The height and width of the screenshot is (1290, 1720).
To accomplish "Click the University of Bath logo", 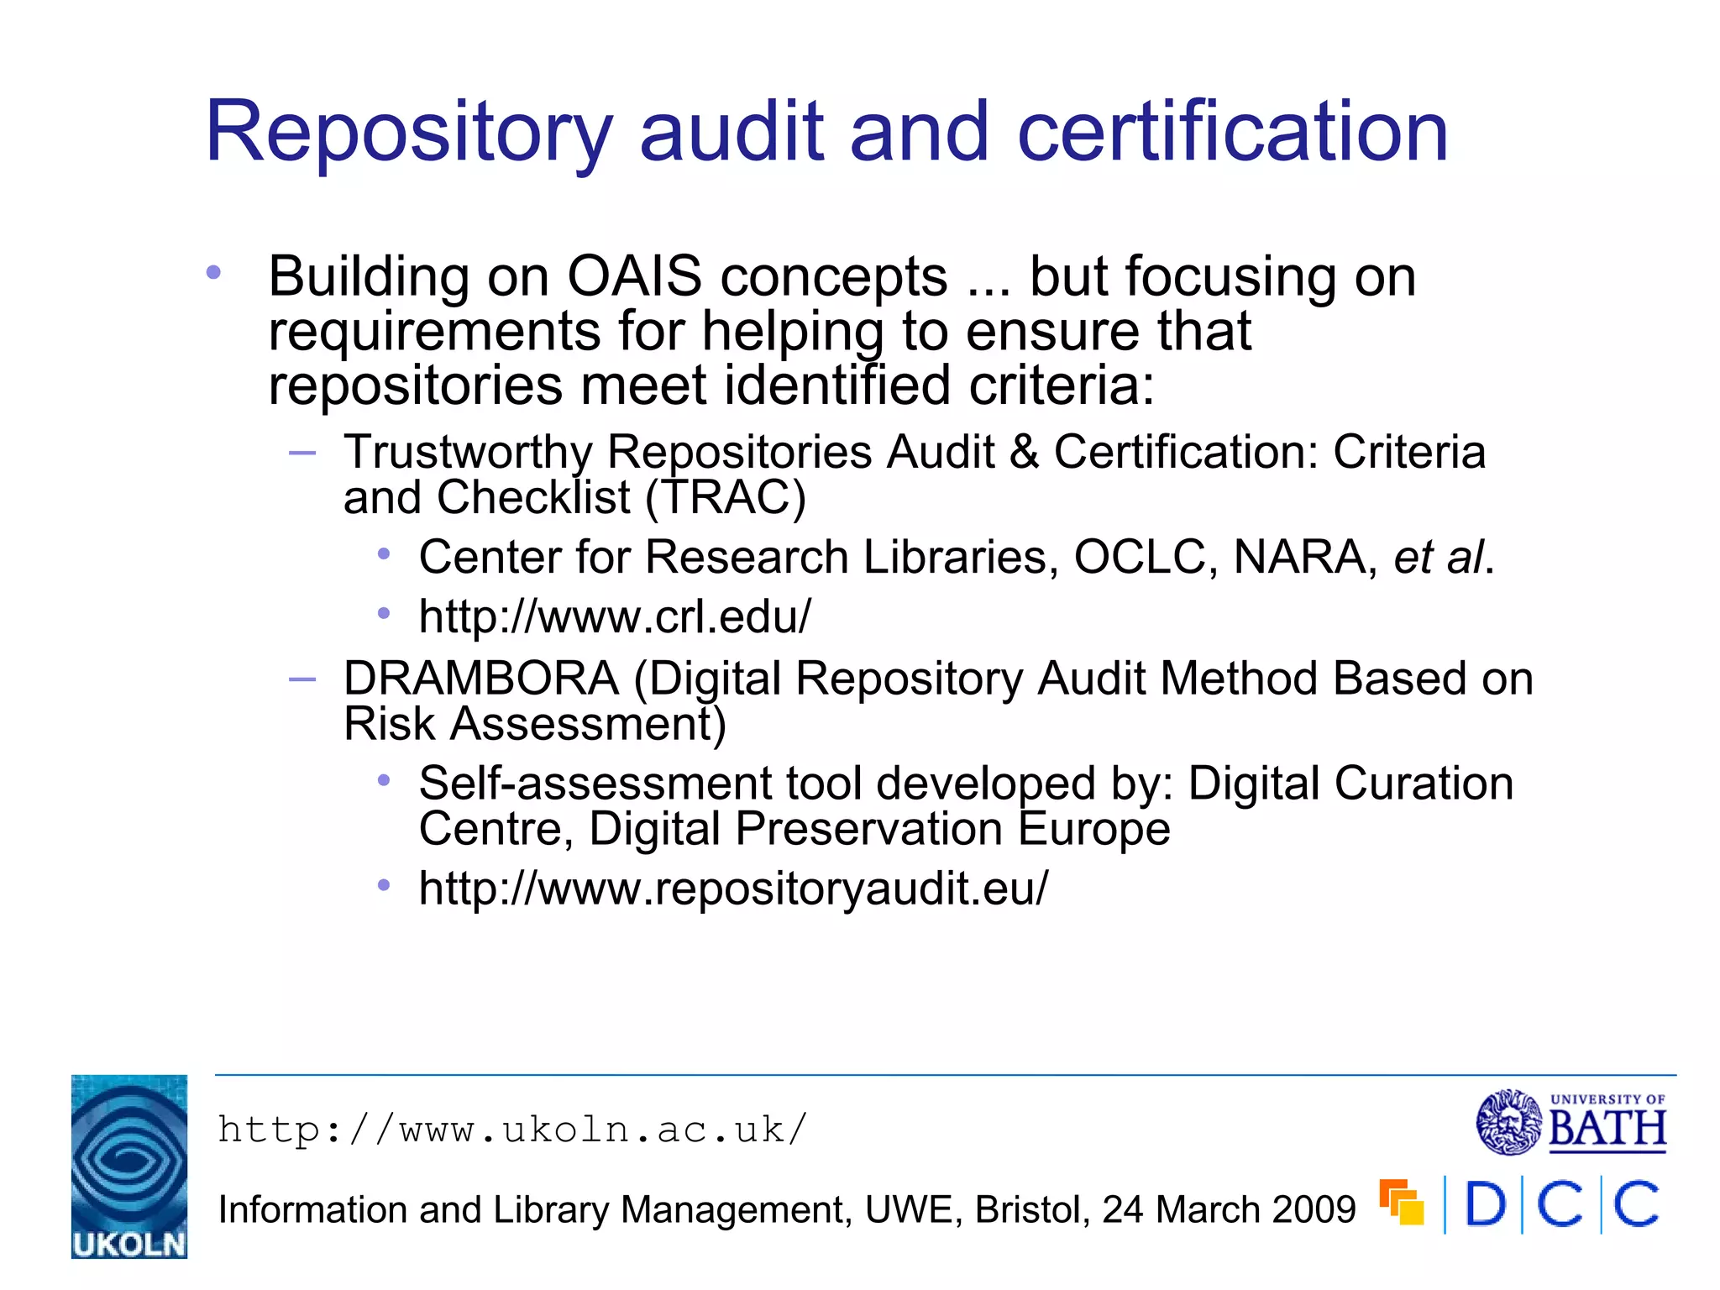I will (1571, 1122).
